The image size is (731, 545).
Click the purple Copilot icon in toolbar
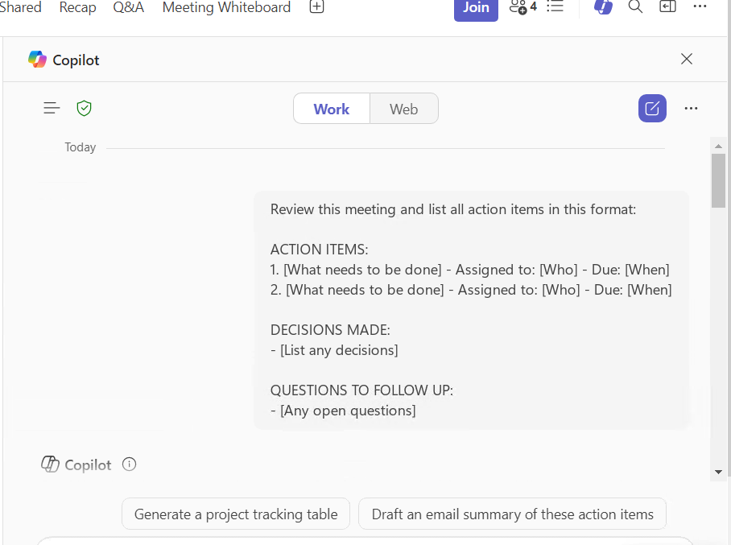603,7
